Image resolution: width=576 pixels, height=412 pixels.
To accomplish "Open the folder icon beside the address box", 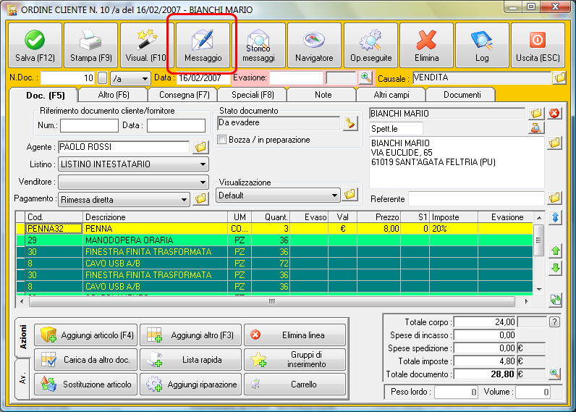I will click(555, 143).
